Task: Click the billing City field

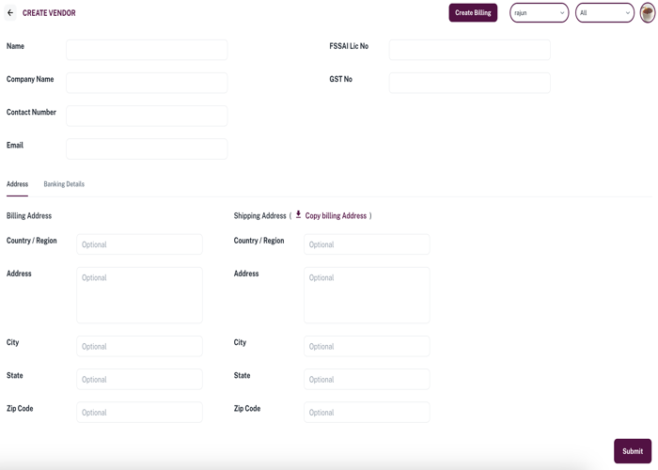Action: click(139, 346)
